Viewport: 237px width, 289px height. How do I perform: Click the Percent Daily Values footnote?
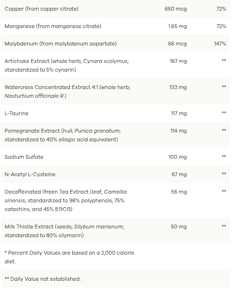tap(69, 257)
